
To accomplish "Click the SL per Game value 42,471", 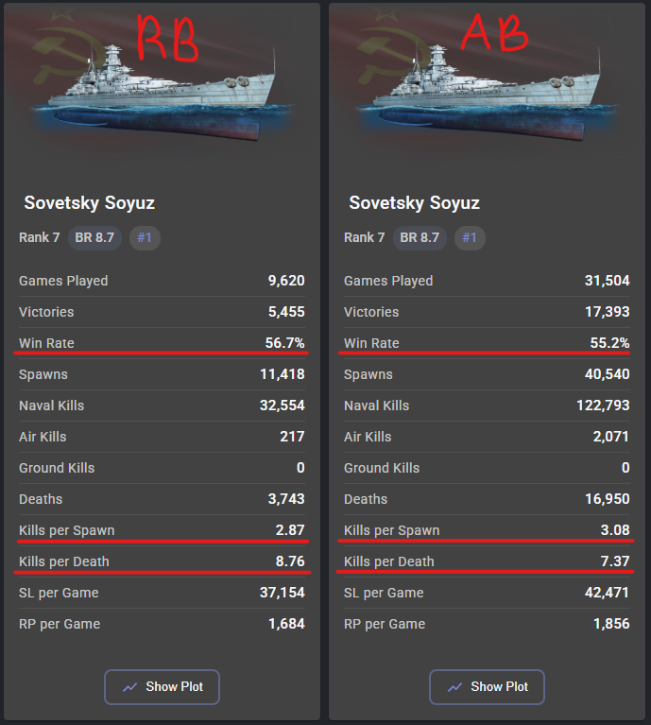I will [607, 593].
